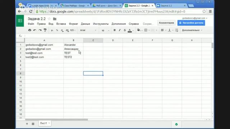The image size is (230, 129).
Task: Click the document title Задача 2.2
Action: click(37, 19)
